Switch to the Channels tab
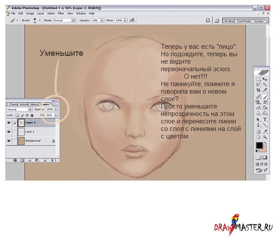276x239 pixels. (13, 105)
